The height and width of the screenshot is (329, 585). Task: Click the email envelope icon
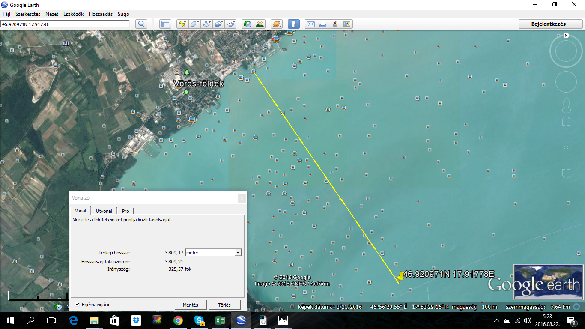point(310,24)
